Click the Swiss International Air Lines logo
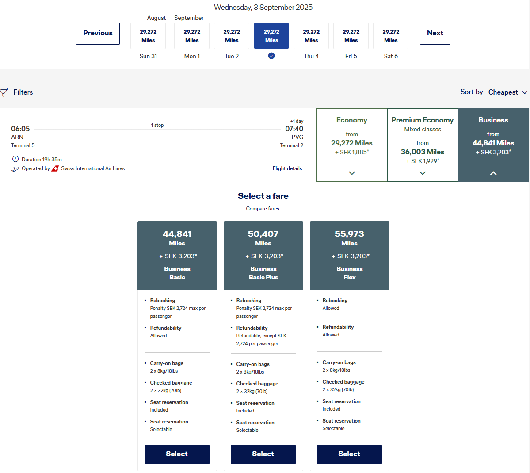This screenshot has height=473, width=530. tap(55, 168)
